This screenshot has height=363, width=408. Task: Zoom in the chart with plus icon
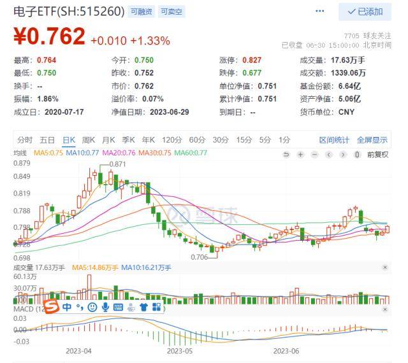[x=300, y=155]
